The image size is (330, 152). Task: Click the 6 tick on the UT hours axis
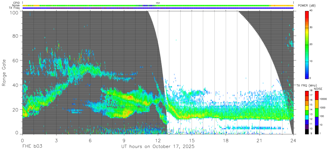90,140
